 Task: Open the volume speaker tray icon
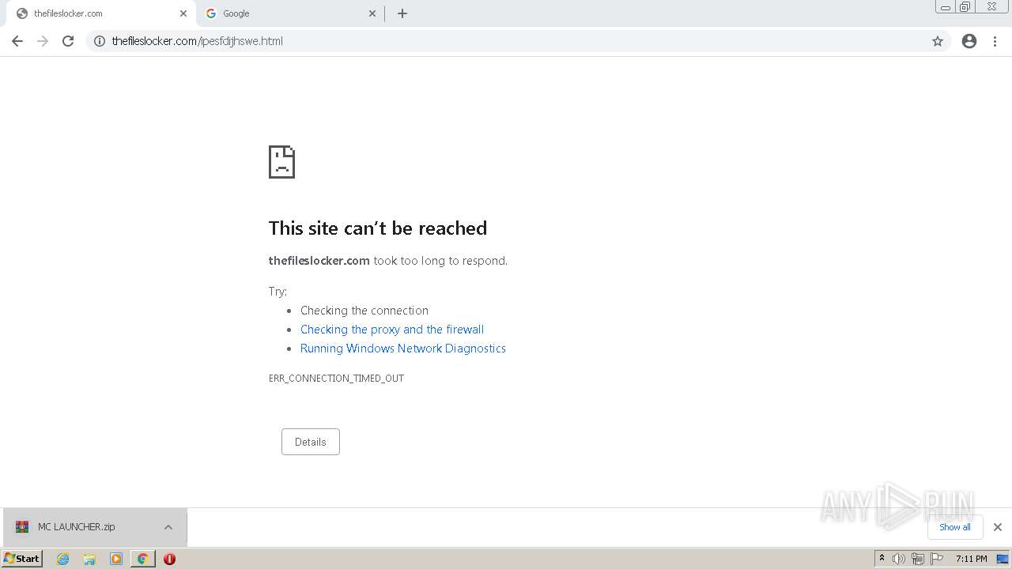pyautogui.click(x=899, y=559)
